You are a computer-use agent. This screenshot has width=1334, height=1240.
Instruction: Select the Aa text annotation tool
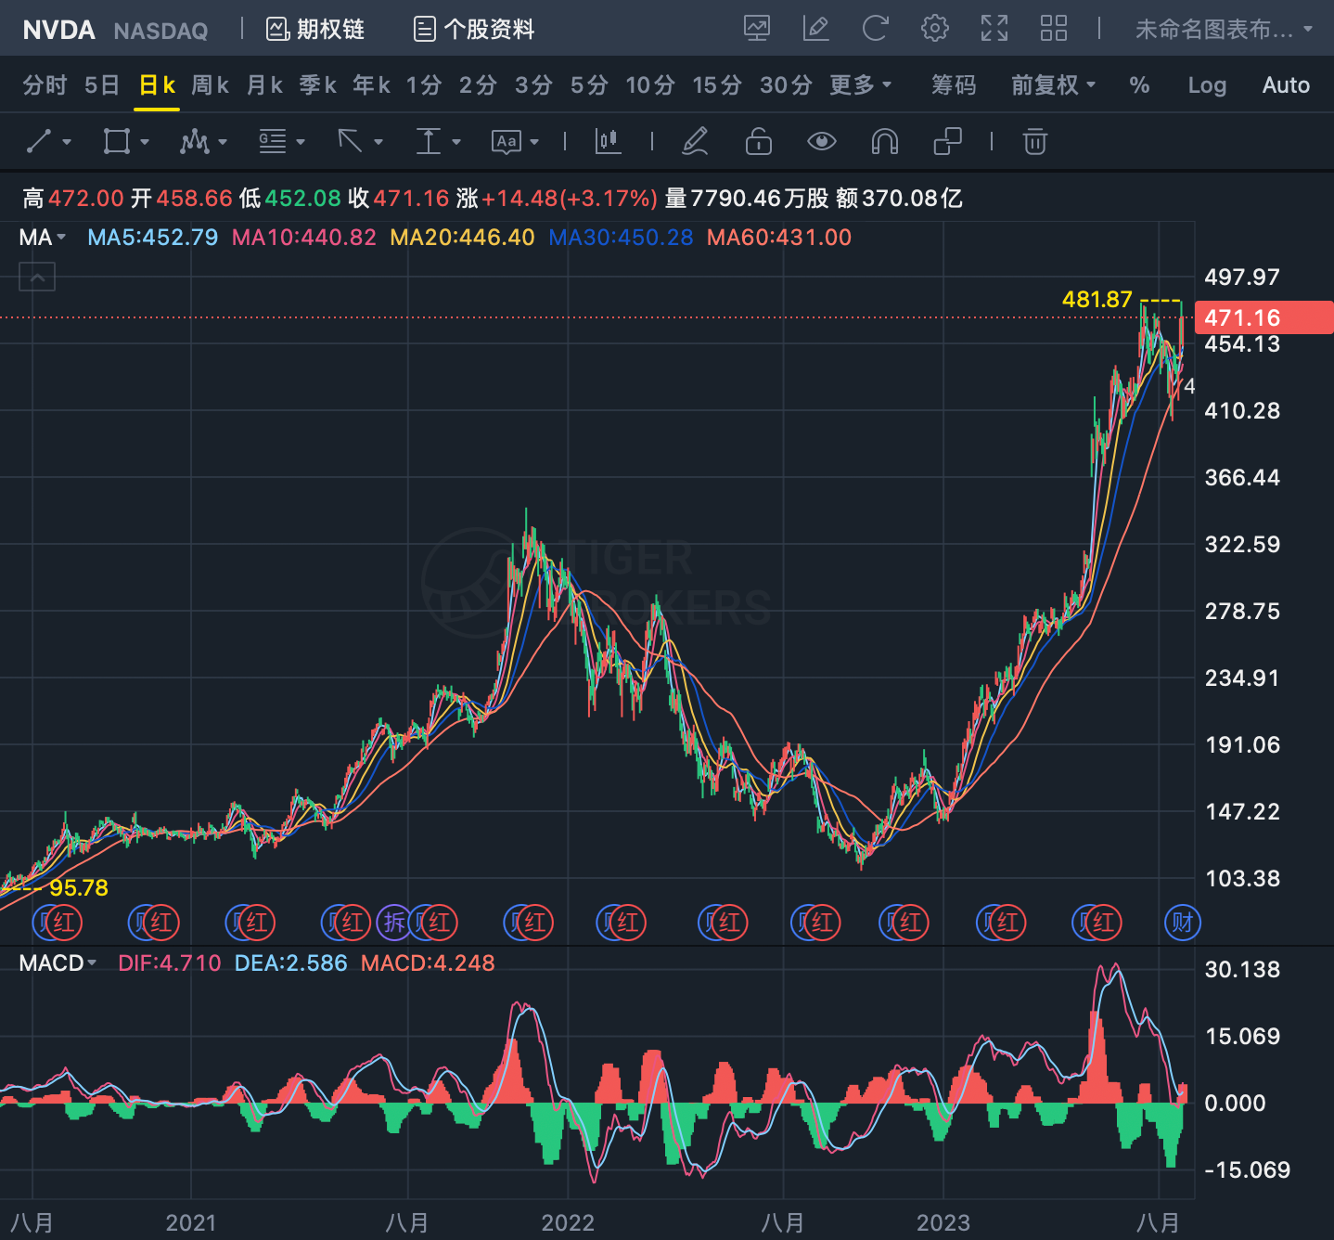pyautogui.click(x=507, y=142)
